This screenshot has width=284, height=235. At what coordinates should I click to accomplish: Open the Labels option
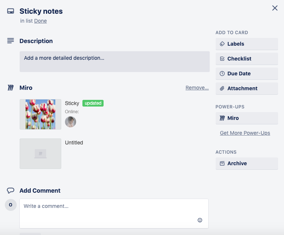pos(247,44)
